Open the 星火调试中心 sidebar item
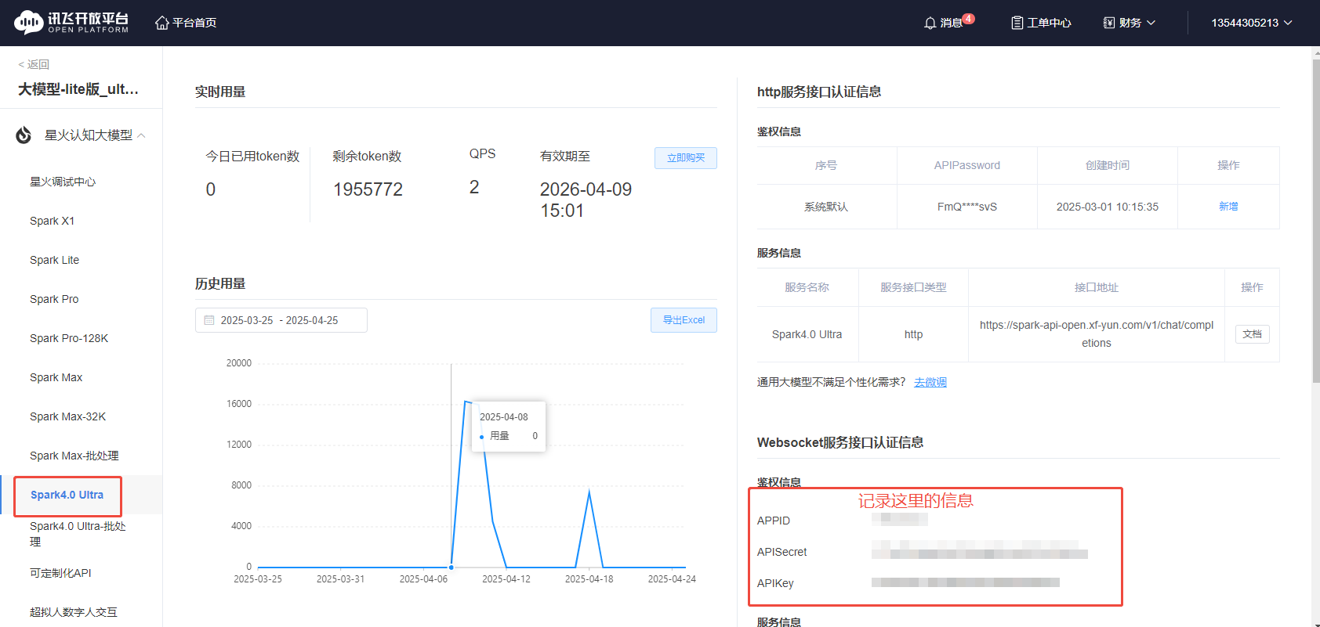Viewport: 1320px width, 627px height. pos(63,182)
